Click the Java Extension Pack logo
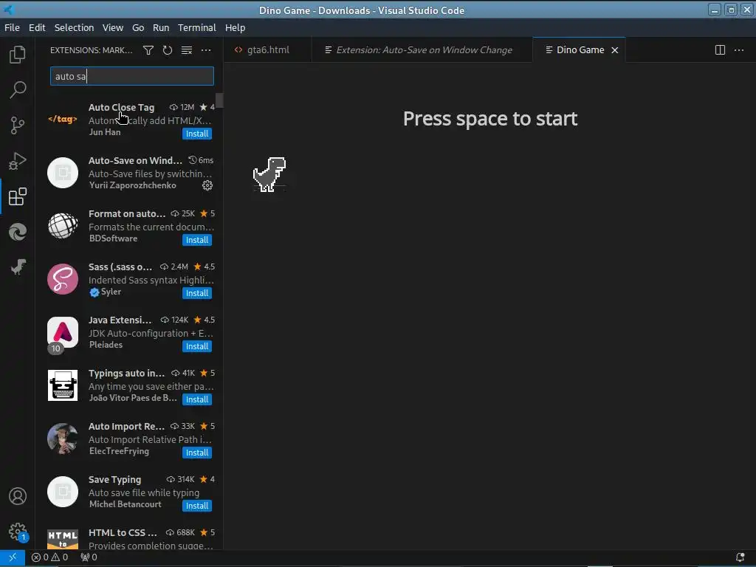 point(63,332)
